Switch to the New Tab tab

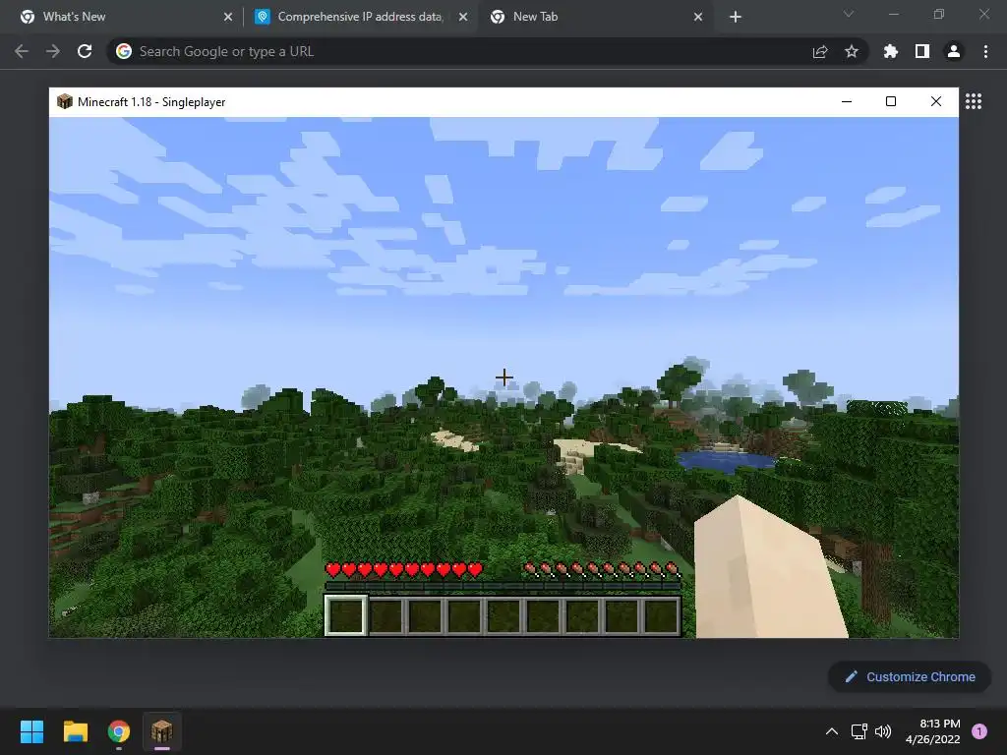click(597, 17)
